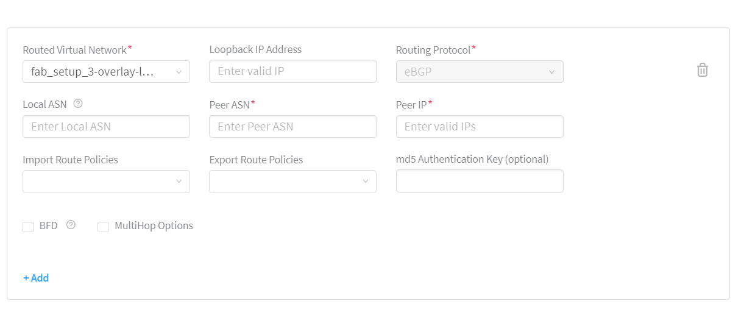Click the Routed Virtual Network chevron arrow
744x323 pixels.
pos(179,72)
